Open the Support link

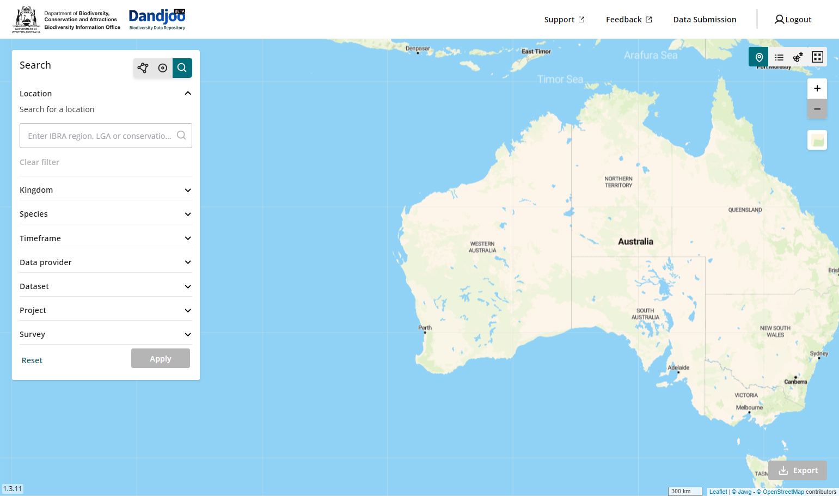(x=564, y=20)
